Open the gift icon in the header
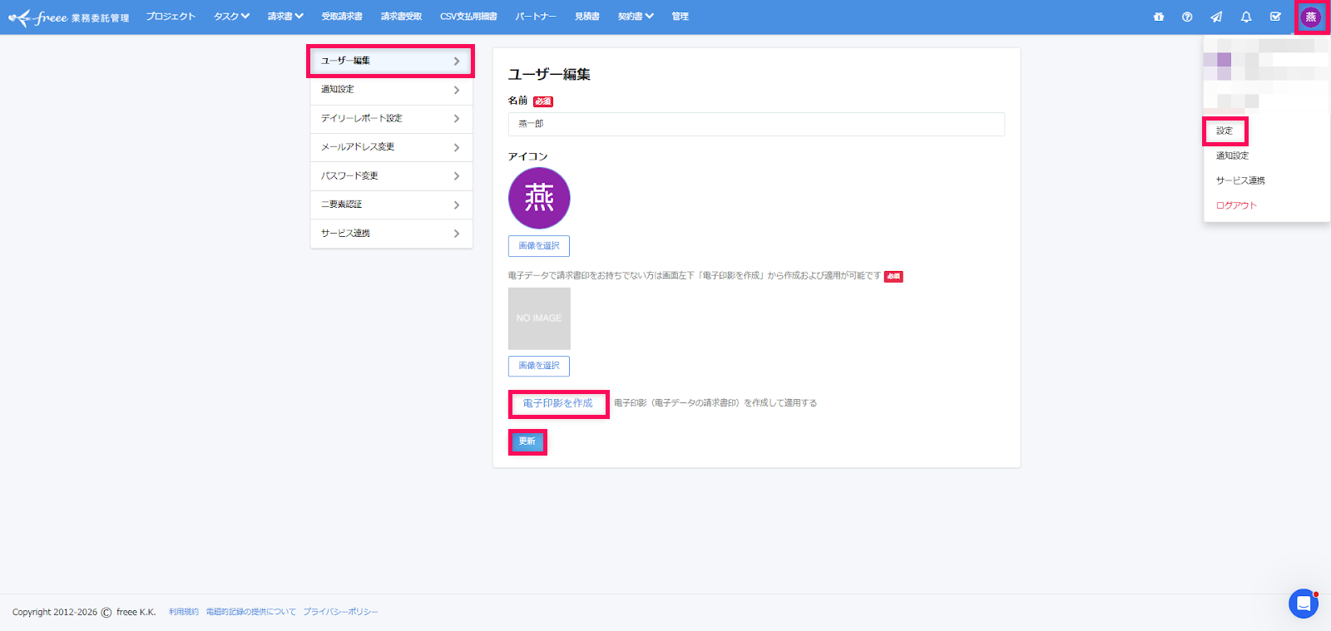This screenshot has height=631, width=1331. [1159, 17]
